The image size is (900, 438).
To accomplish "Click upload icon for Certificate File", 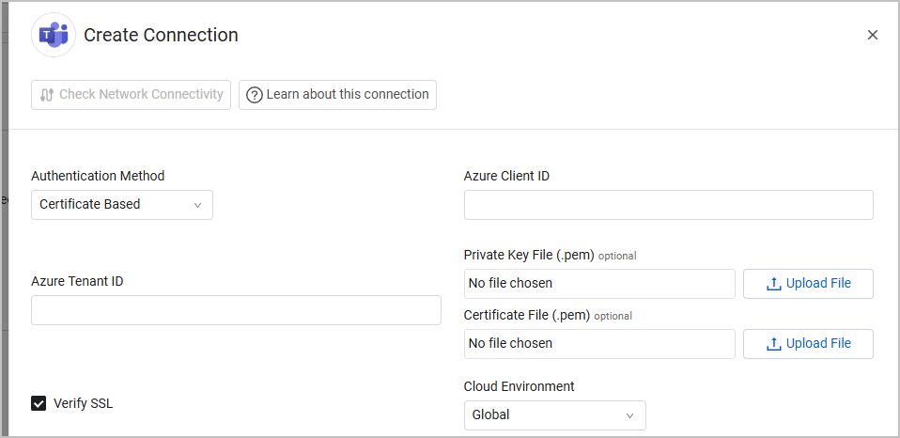I will [774, 344].
